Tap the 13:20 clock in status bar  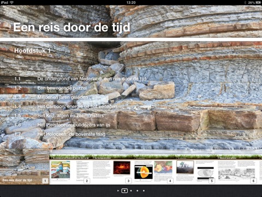131,3
